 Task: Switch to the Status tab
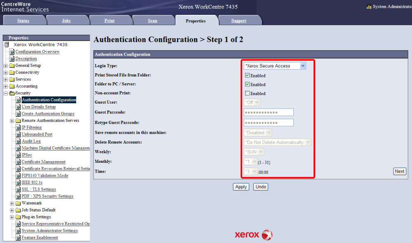[23, 21]
